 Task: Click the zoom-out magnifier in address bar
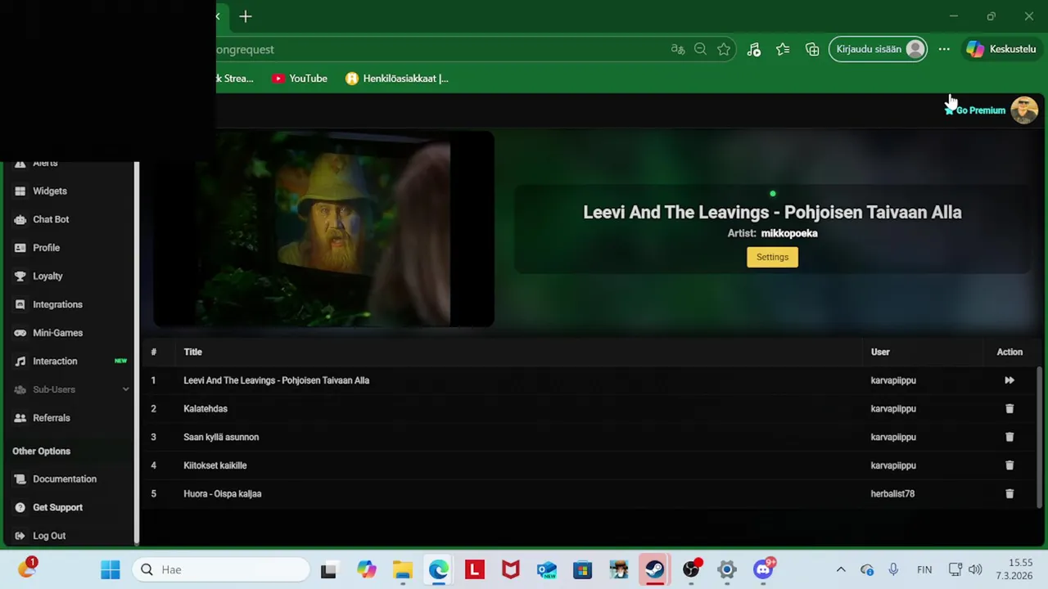pyautogui.click(x=700, y=49)
